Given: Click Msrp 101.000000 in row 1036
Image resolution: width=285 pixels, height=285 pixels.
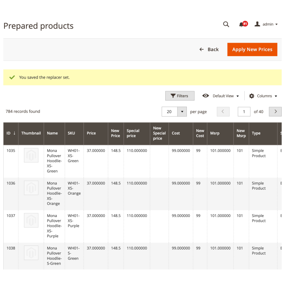Looking at the screenshot, I should 220,183.
